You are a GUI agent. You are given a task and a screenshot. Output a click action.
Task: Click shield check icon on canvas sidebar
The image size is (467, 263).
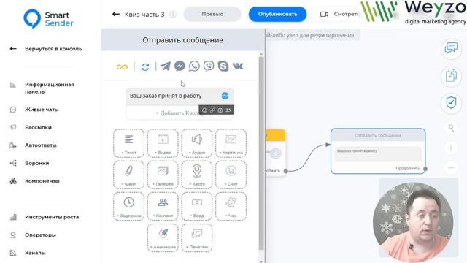coord(451,103)
